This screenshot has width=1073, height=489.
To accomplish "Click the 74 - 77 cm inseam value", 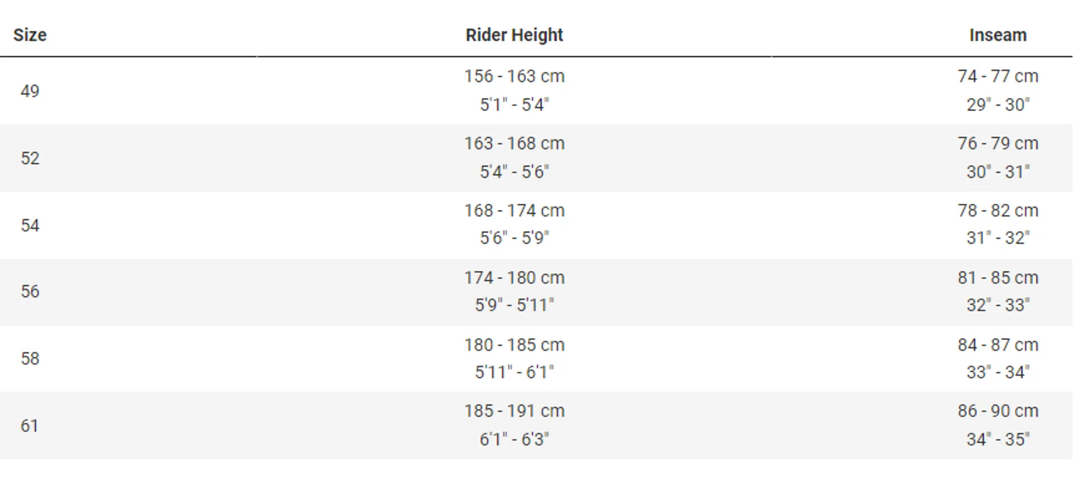I will point(998,76).
